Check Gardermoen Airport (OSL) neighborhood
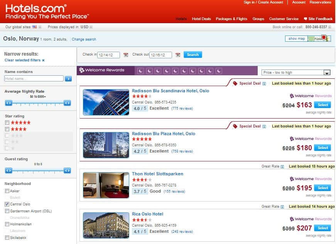This screenshot has height=244, width=336. click(7, 211)
